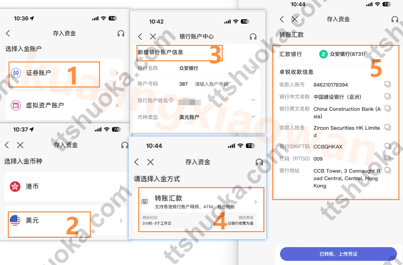Select the CCBQHKAX SWIFT code text
The height and width of the screenshot is (265, 403).
point(328,147)
